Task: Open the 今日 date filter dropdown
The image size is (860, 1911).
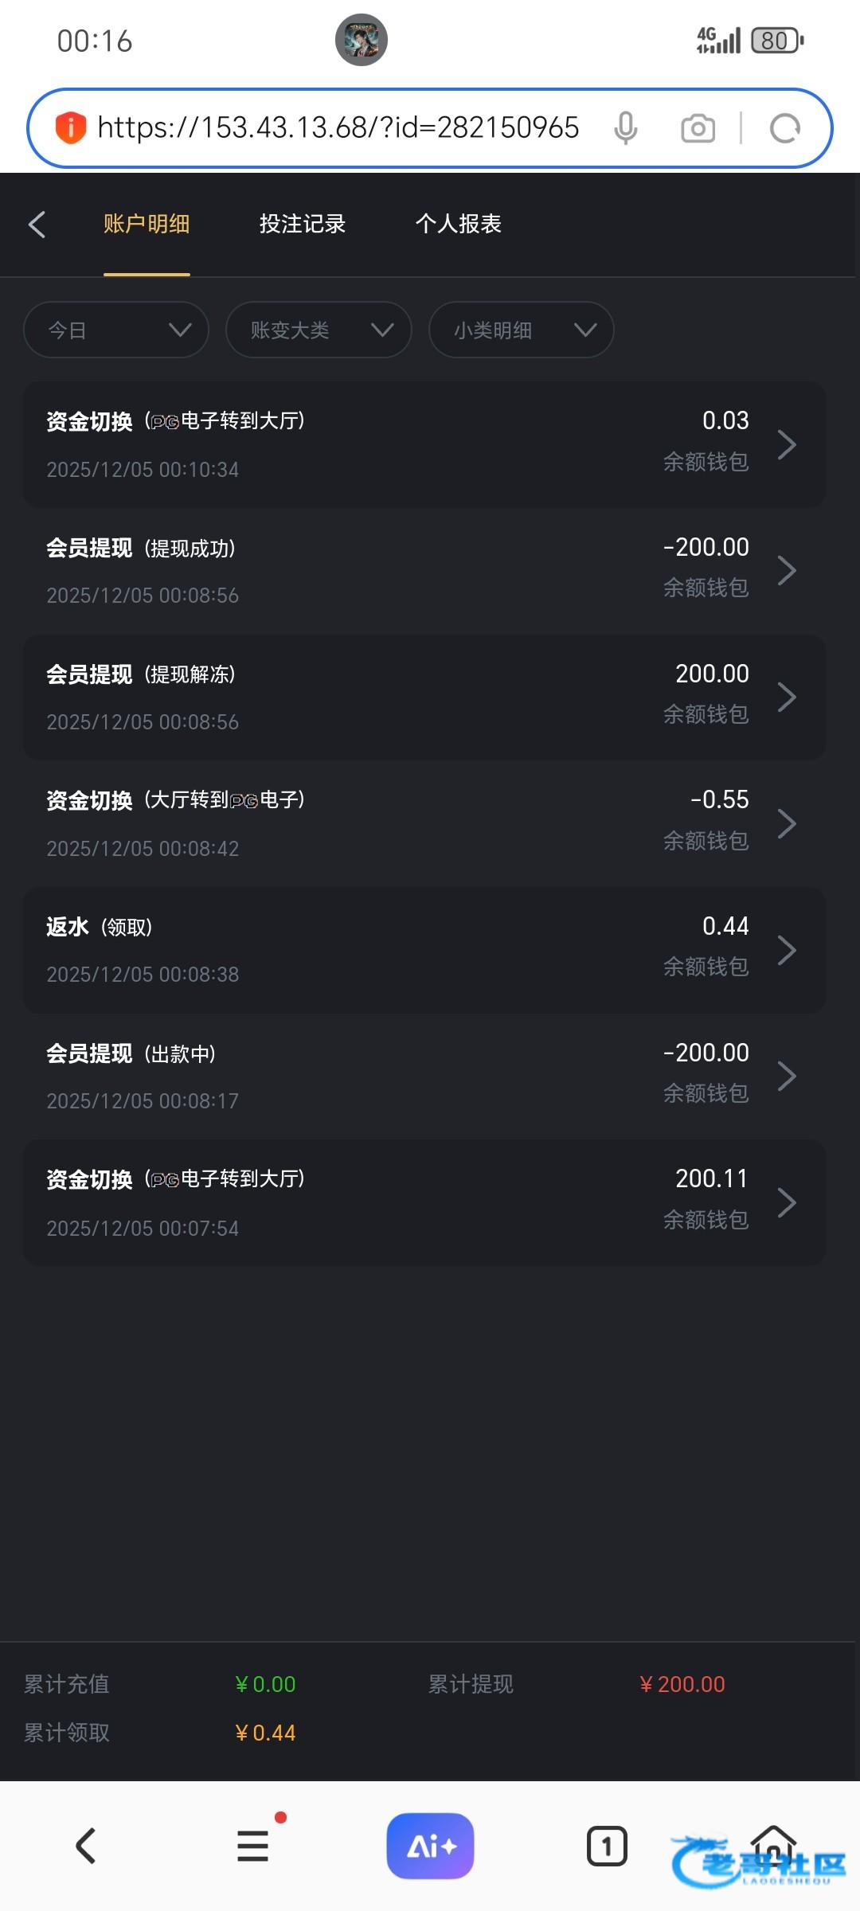Action: pyautogui.click(x=116, y=330)
